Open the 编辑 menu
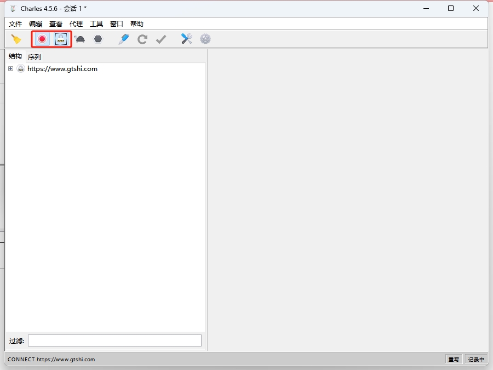The width and height of the screenshot is (493, 370). 36,24
